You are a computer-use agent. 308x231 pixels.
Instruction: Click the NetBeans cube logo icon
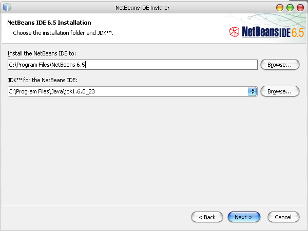[235, 32]
